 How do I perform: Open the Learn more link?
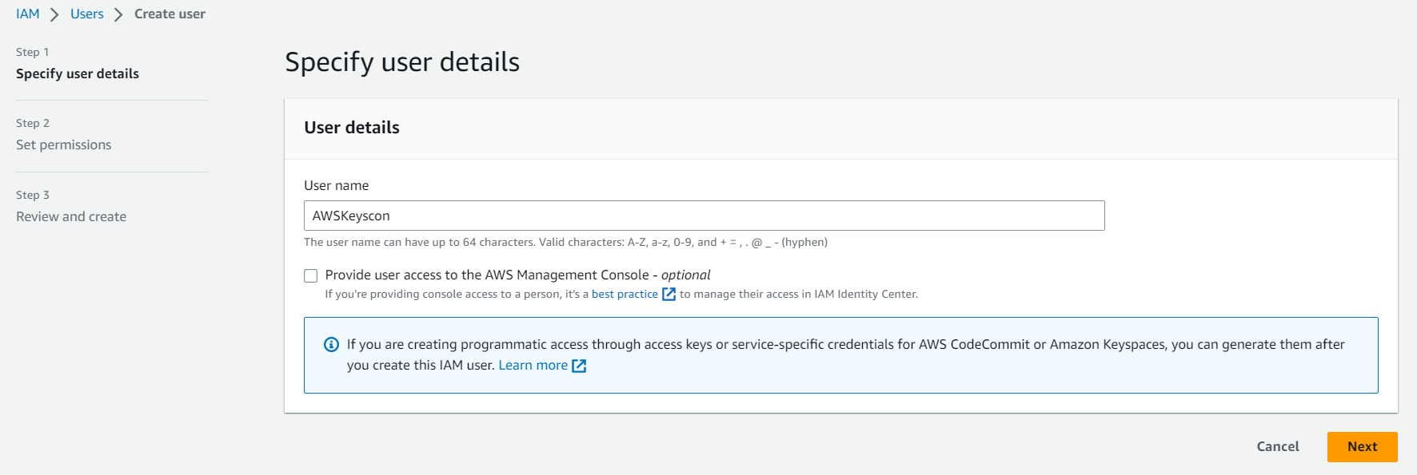click(533, 366)
